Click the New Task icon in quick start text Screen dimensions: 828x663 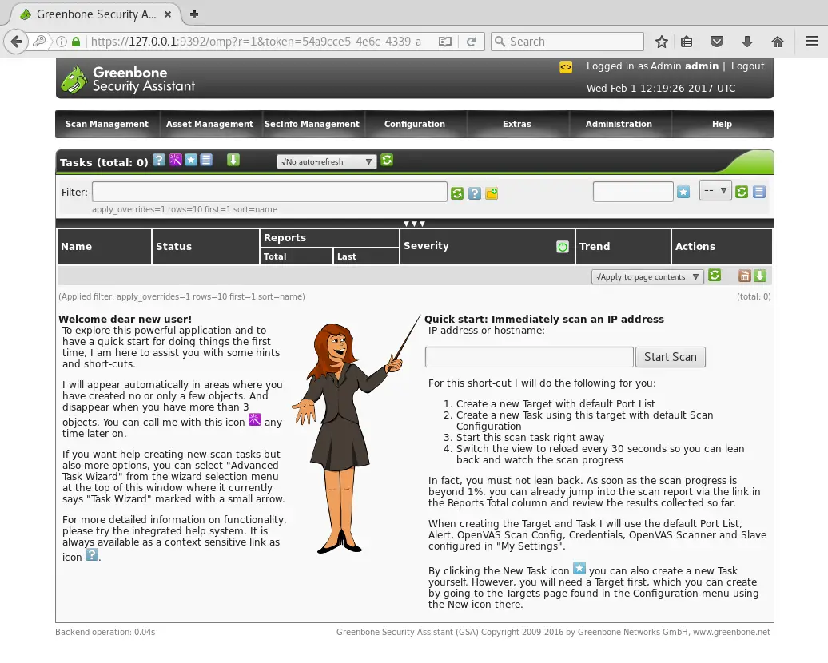click(x=579, y=569)
